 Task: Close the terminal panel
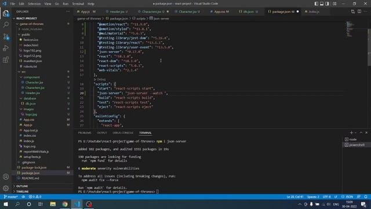click(366, 133)
